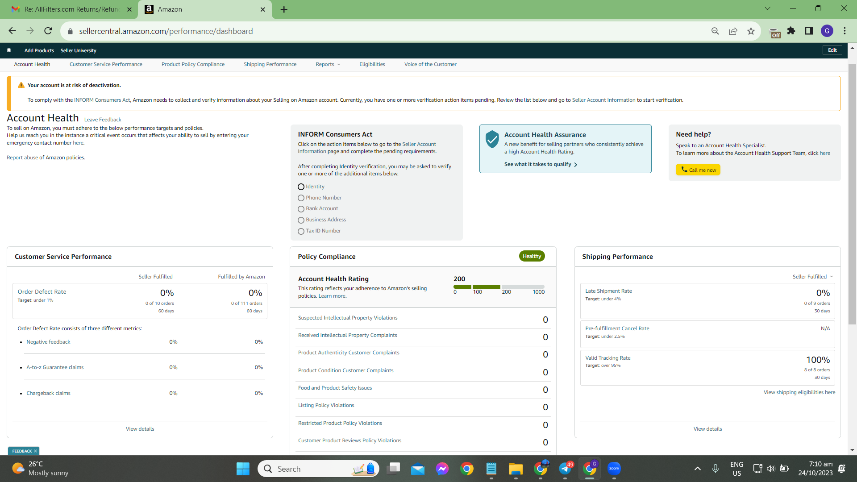This screenshot has width=857, height=482.
Task: Share this page from the address bar
Action: pos(733,31)
